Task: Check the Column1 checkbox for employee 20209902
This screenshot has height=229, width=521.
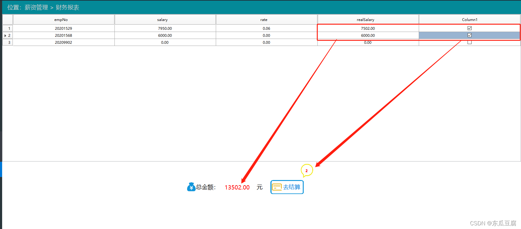Action: 469,42
